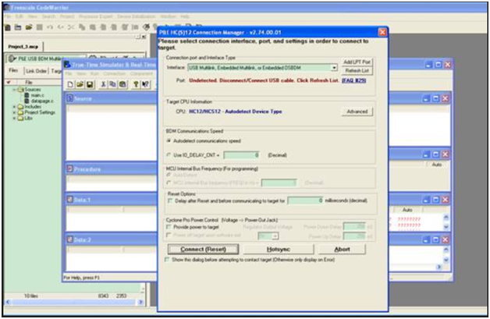This screenshot has width=490, height=319.
Task: Click project pane horizontal scrollbar left arrow
Action: [x=8, y=302]
